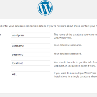Click into the 'password' input field
Screen dimensions: 97x97
click(30, 54)
